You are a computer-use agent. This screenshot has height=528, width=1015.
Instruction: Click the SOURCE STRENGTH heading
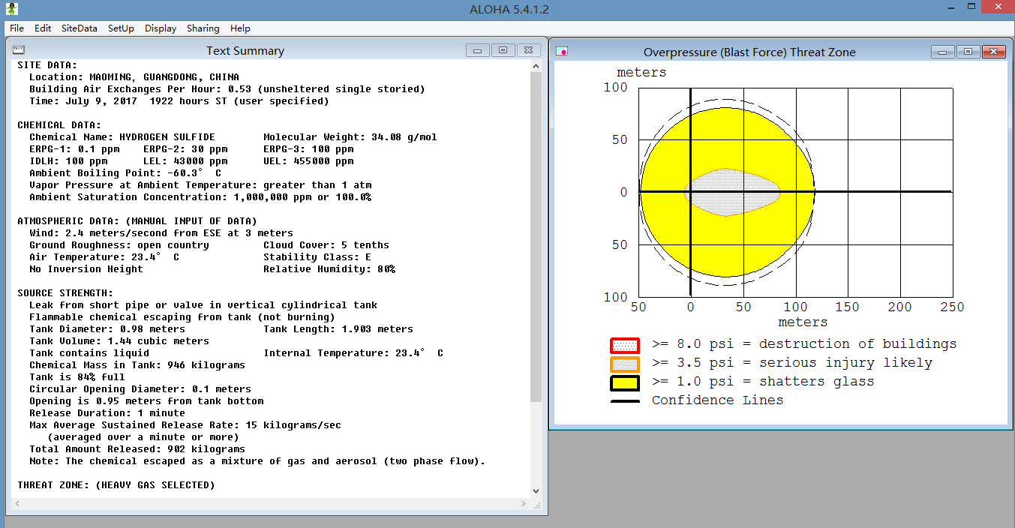coord(65,293)
